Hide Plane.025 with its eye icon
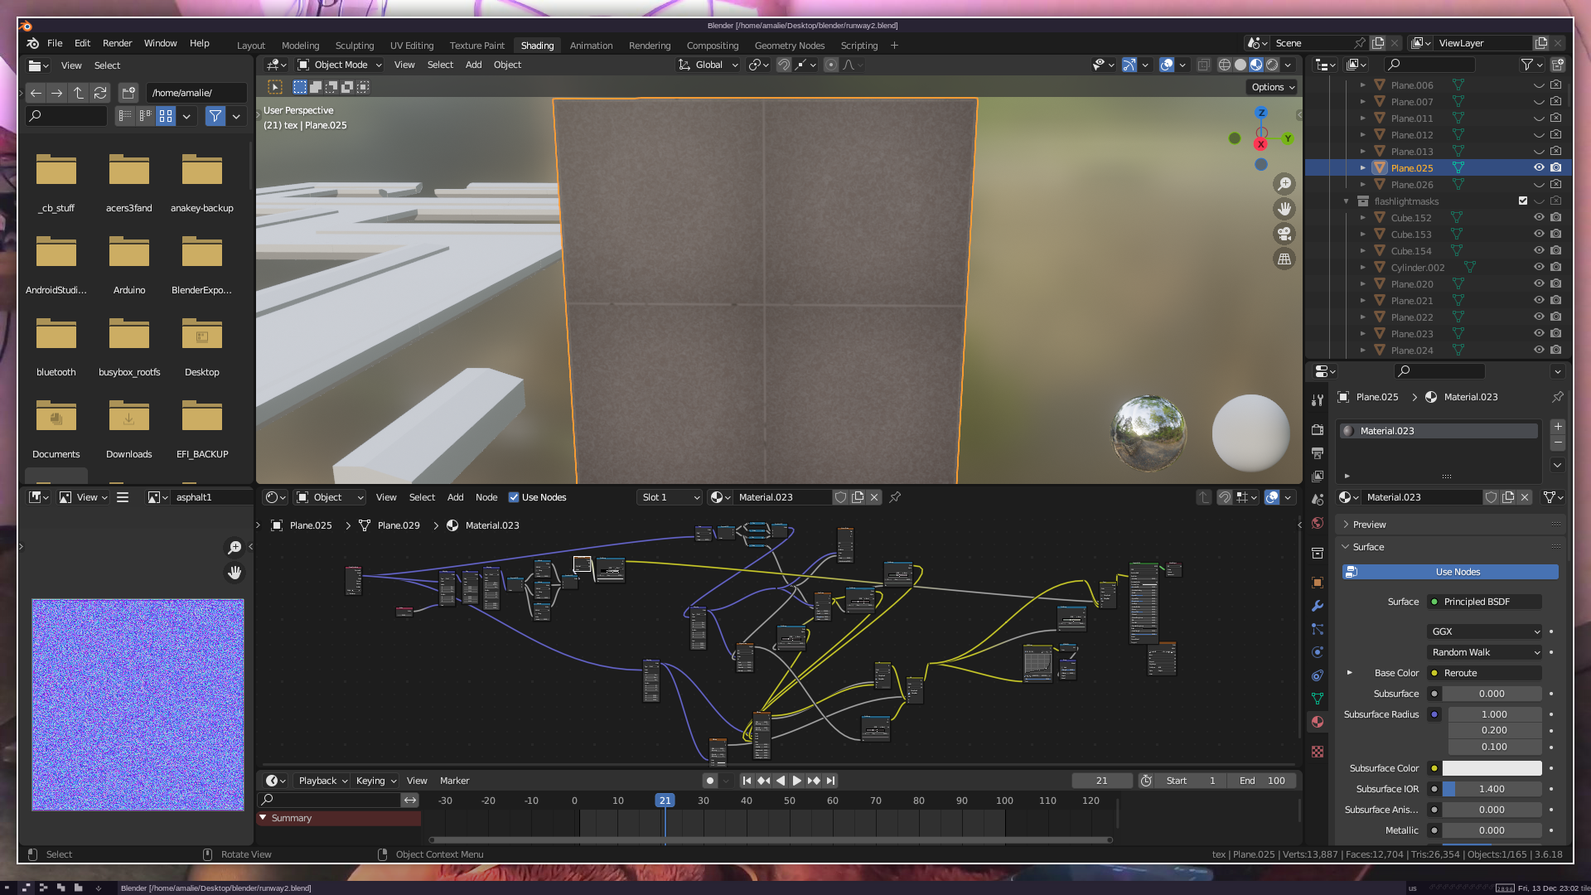 point(1539,167)
